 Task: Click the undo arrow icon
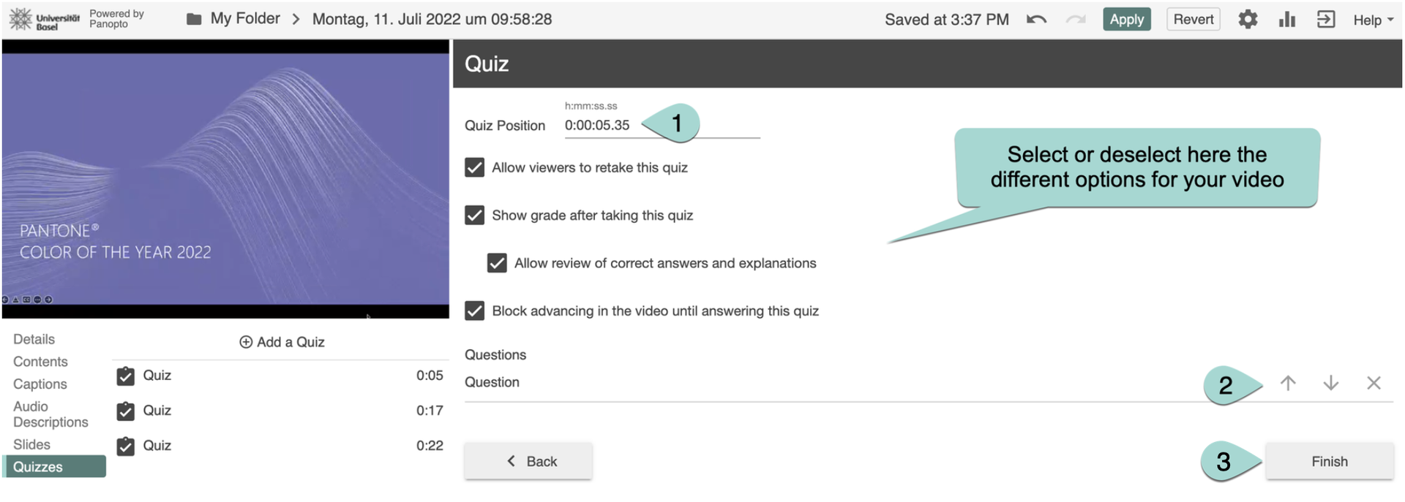pyautogui.click(x=1036, y=20)
